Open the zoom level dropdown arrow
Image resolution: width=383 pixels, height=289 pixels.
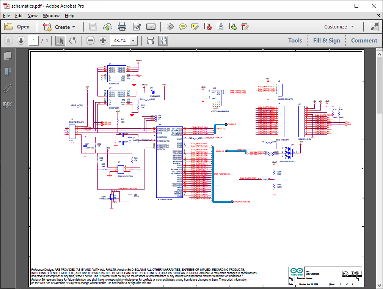click(x=133, y=41)
